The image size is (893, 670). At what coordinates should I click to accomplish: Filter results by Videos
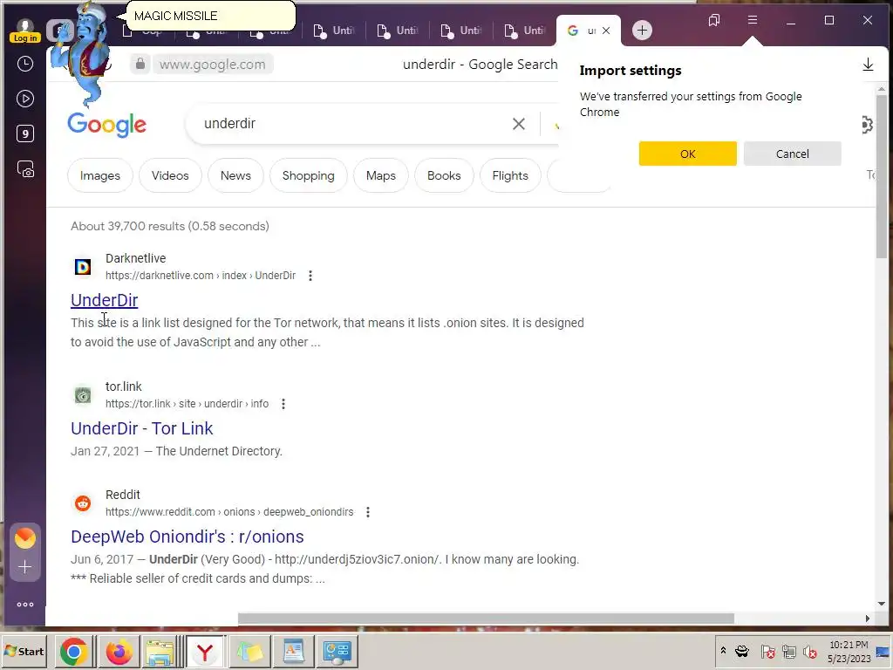170,175
